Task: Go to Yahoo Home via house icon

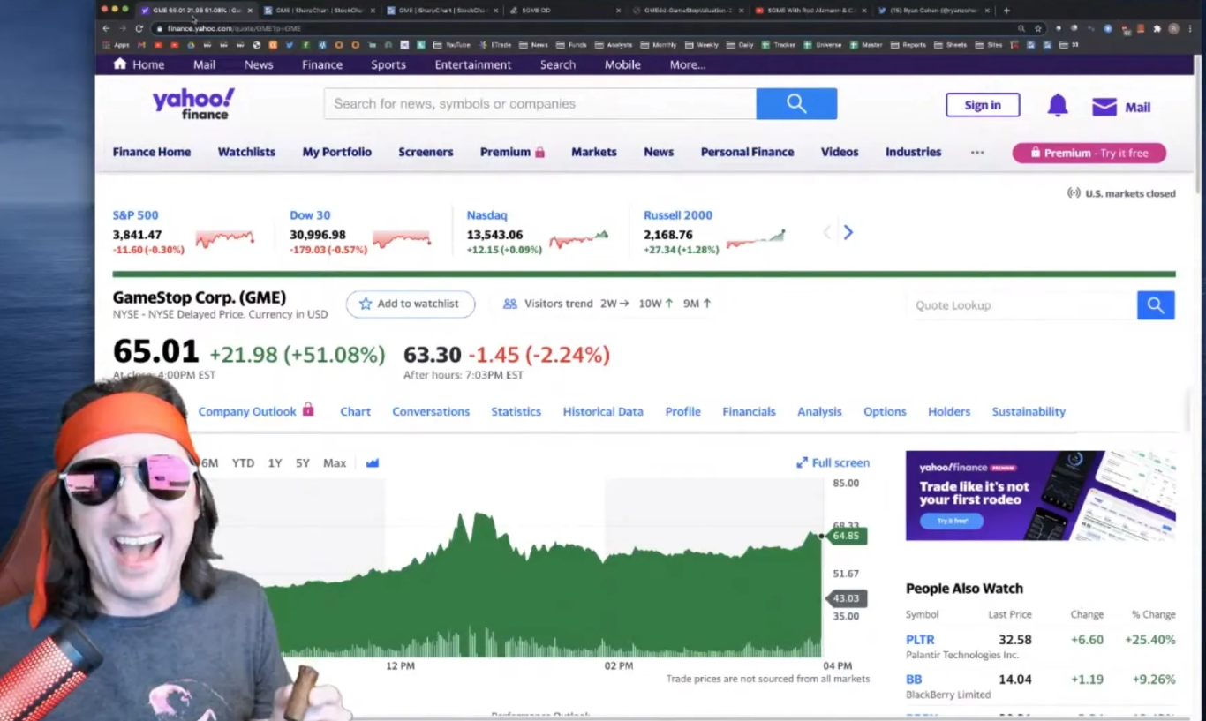Action: point(120,64)
